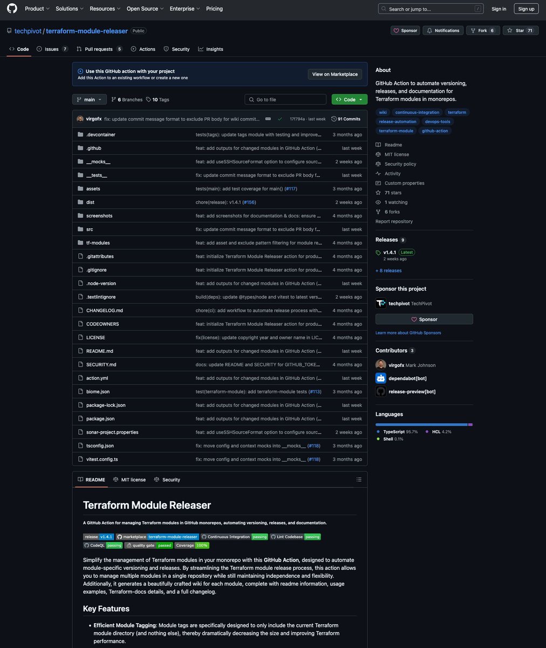
Task: Open the biome.json file
Action: (x=98, y=391)
